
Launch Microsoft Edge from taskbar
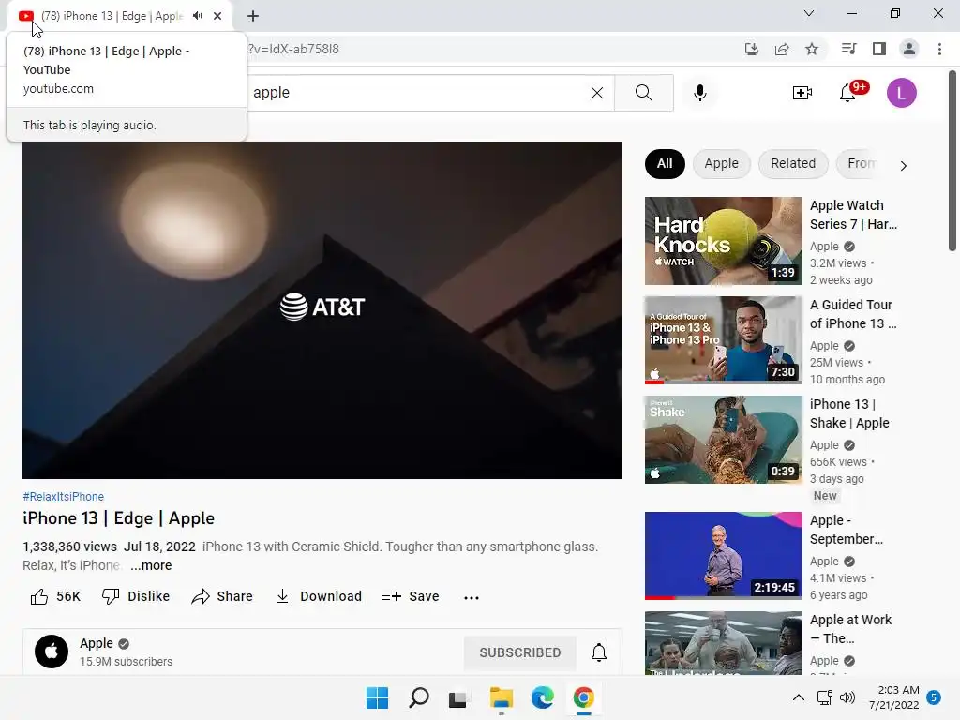[543, 697]
